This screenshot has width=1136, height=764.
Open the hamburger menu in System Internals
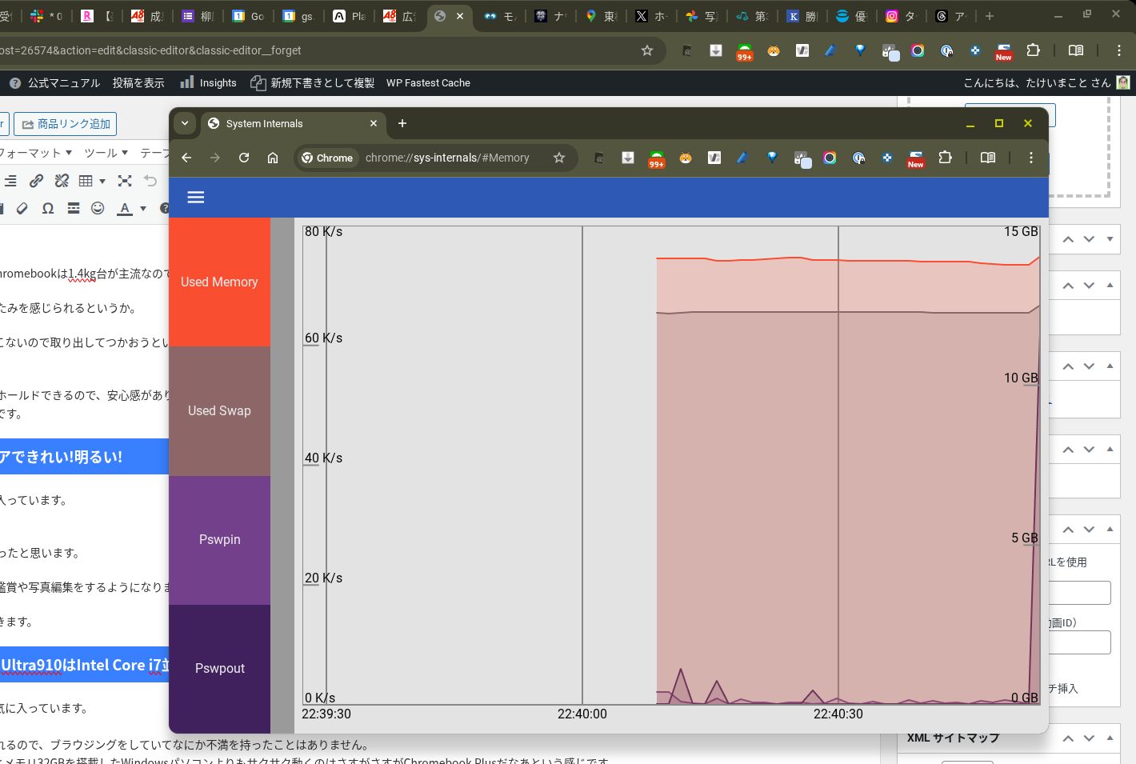click(x=196, y=197)
